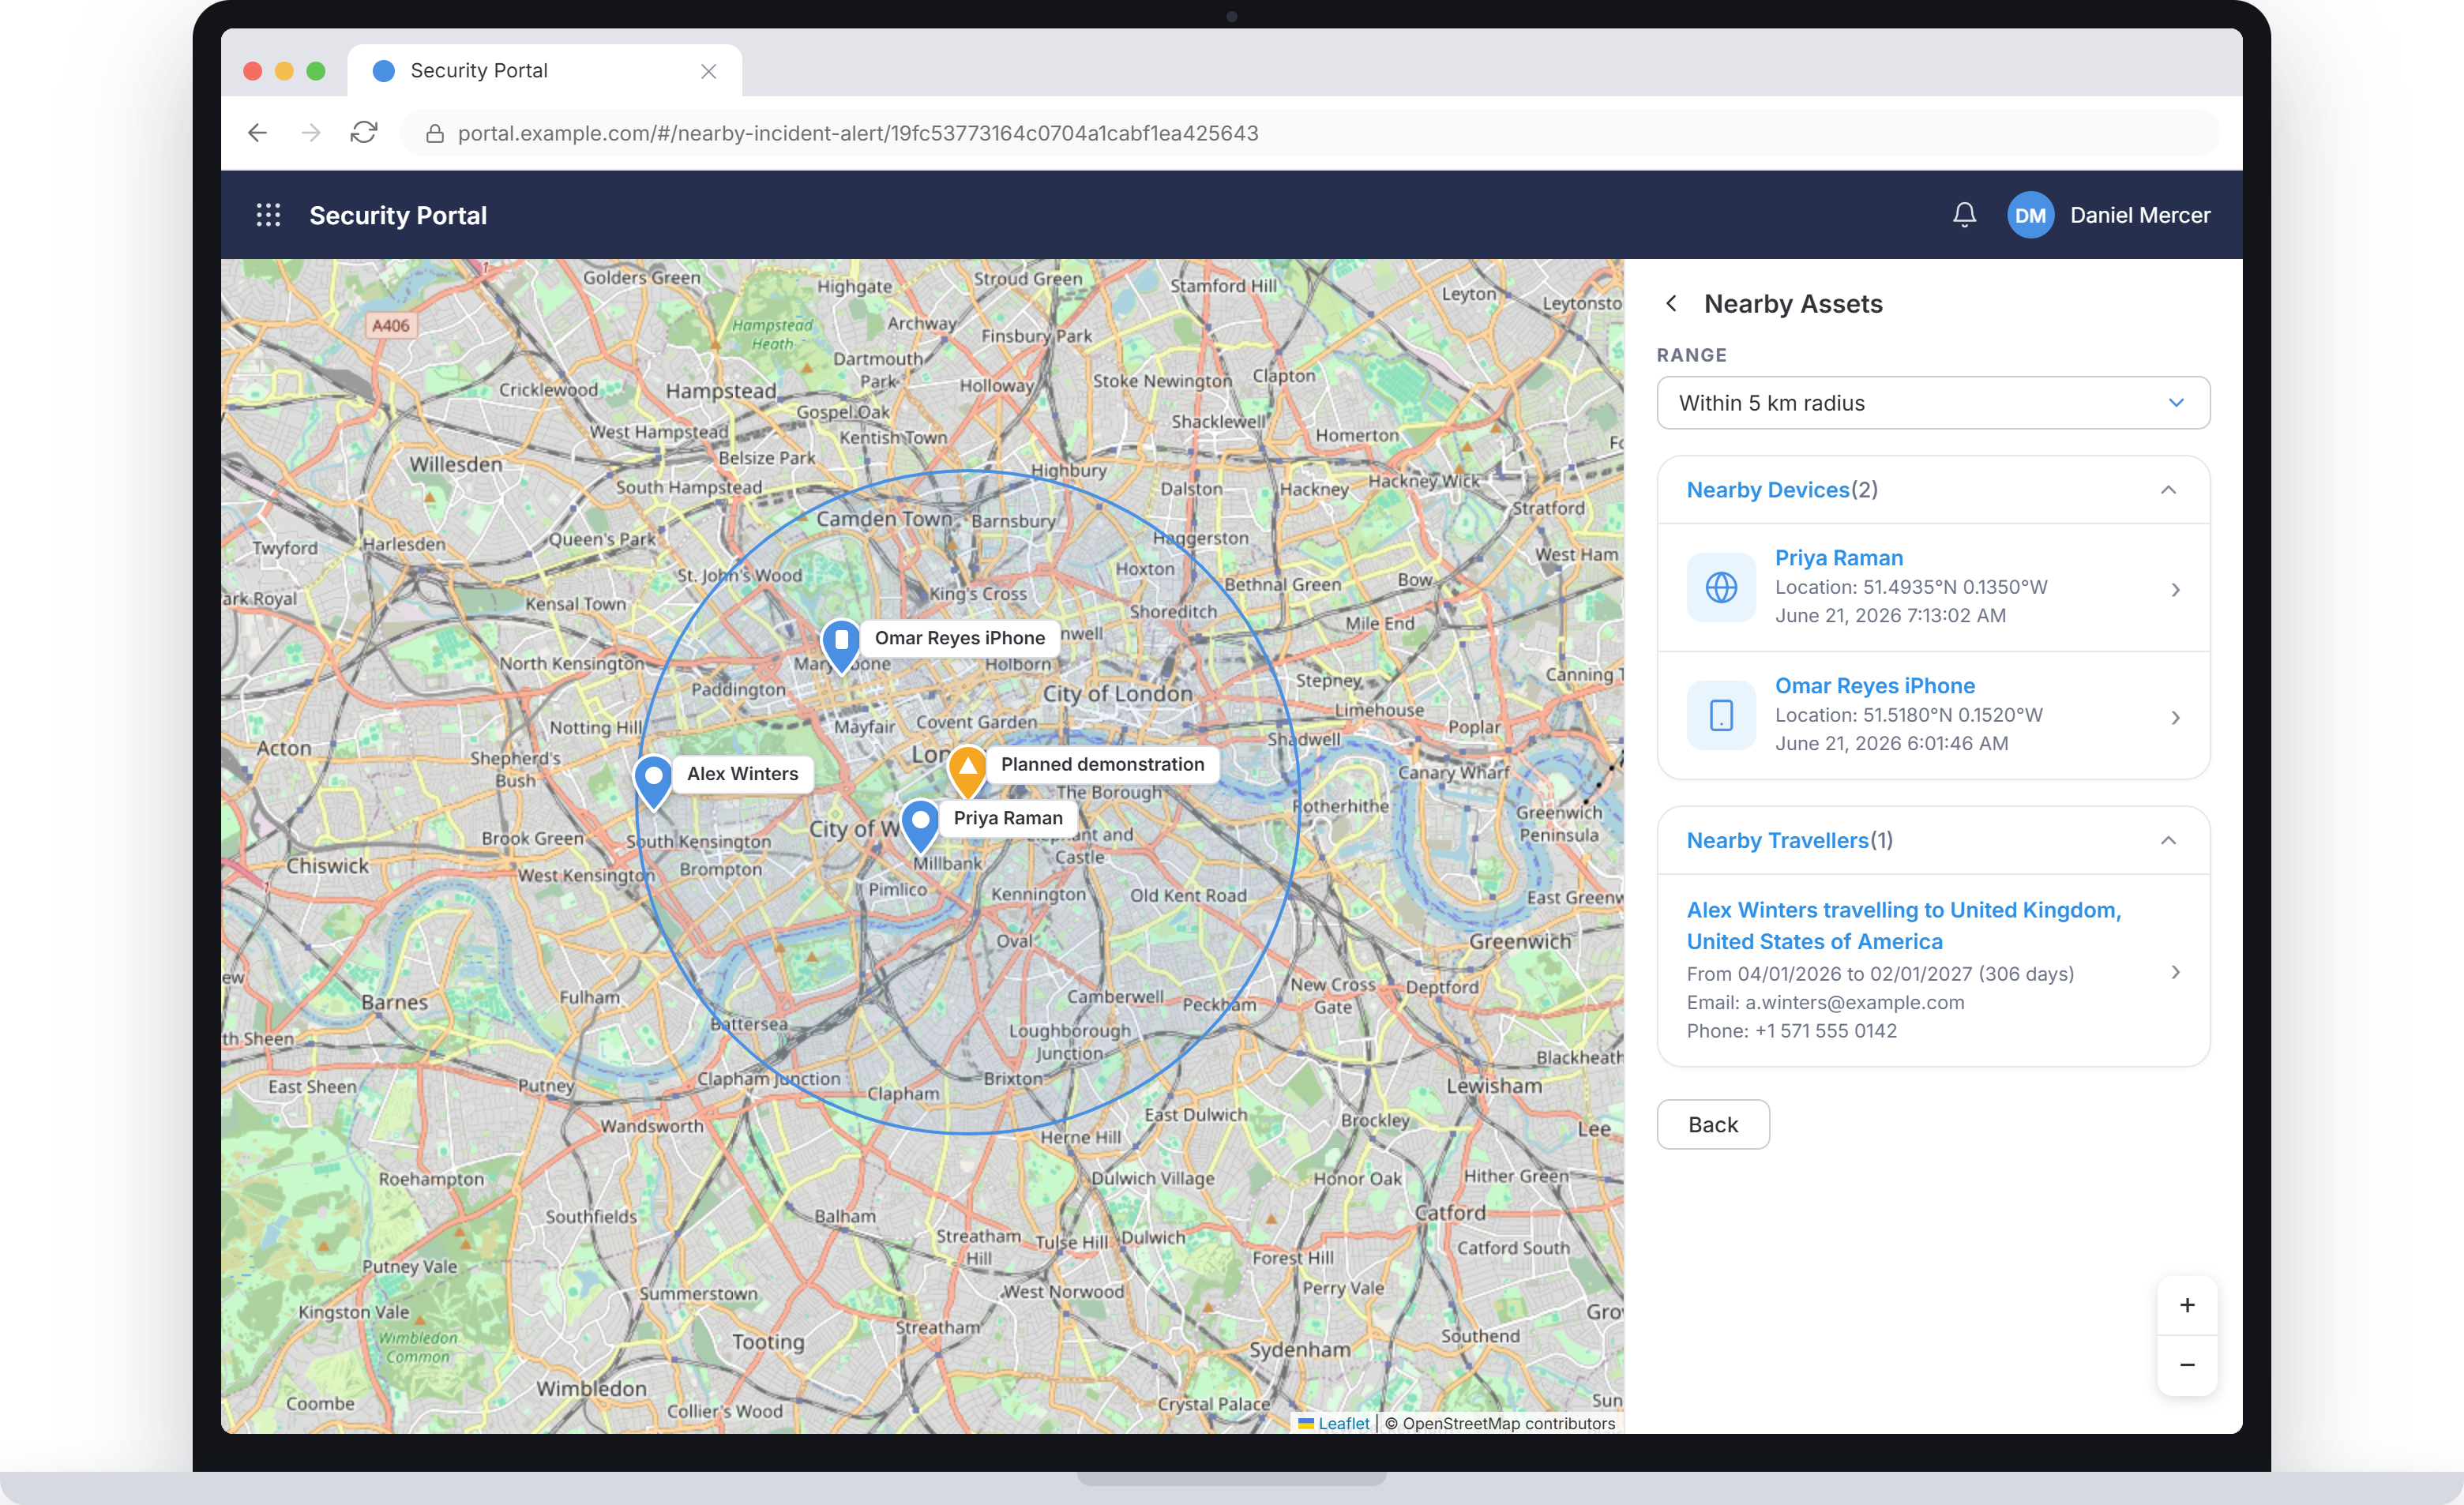The height and width of the screenshot is (1505, 2464).
Task: Click the Security Portal header title
Action: coord(398,215)
